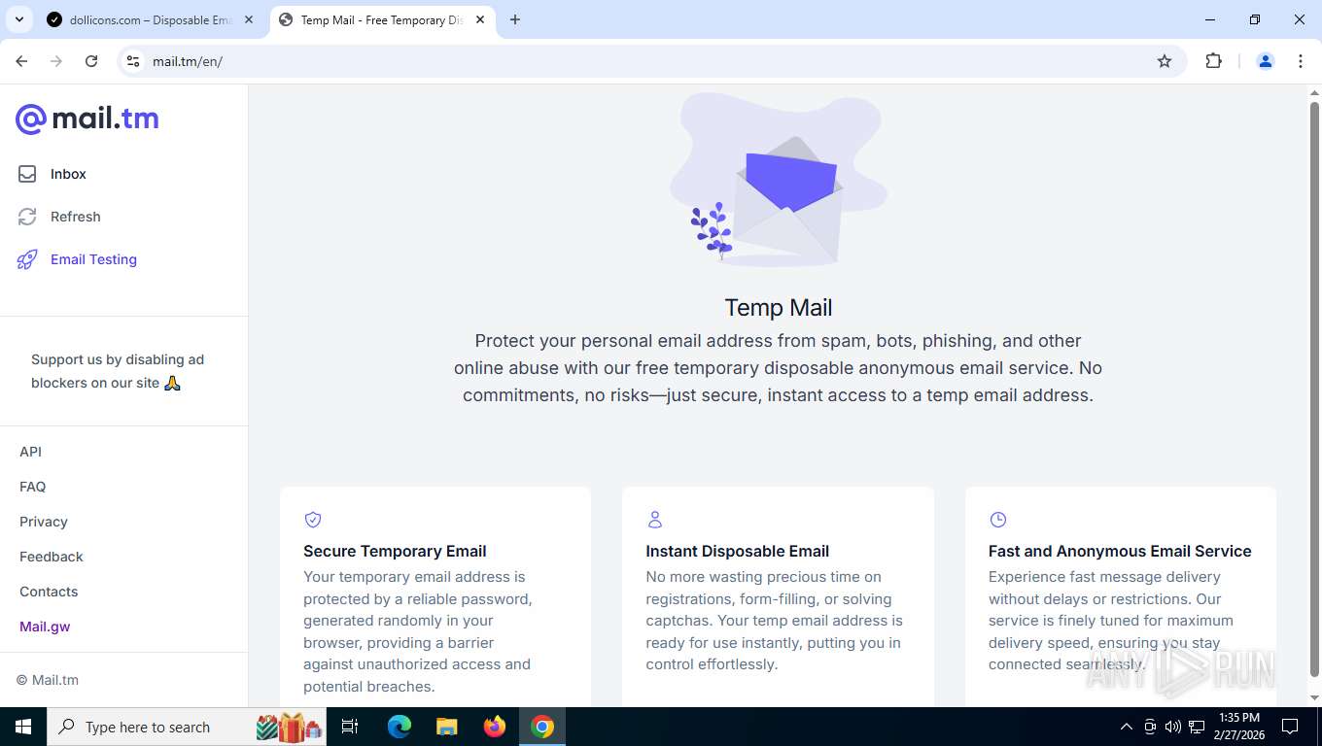Click the scrollbar down arrow
The height and width of the screenshot is (746, 1322).
point(1315,697)
